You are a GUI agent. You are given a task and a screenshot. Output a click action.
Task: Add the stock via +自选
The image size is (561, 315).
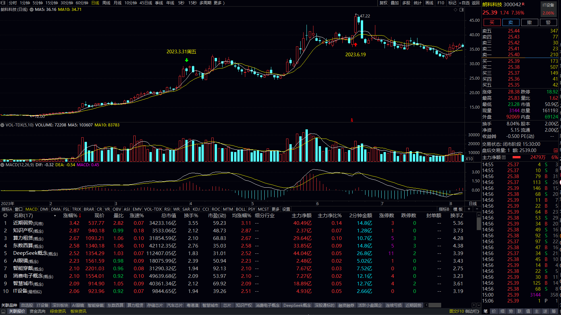tap(465, 3)
